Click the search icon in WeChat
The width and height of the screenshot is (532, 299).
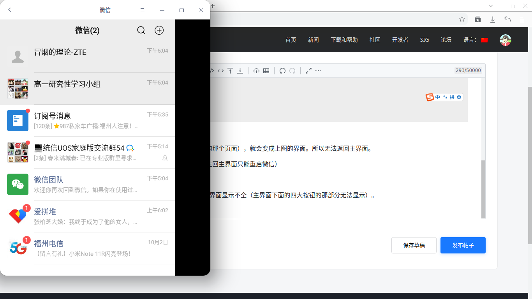point(141,30)
